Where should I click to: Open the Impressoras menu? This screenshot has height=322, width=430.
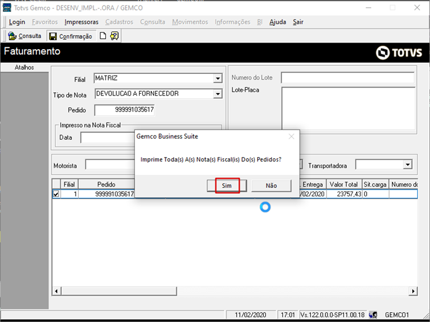pos(81,22)
